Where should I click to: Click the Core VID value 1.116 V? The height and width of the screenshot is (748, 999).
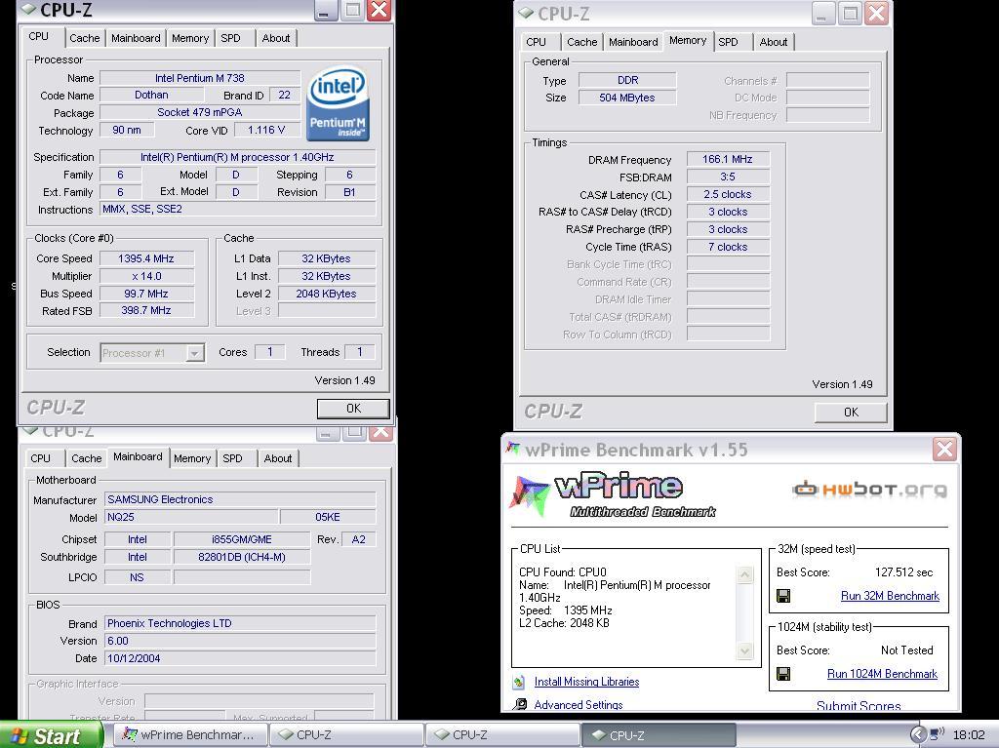click(x=266, y=130)
